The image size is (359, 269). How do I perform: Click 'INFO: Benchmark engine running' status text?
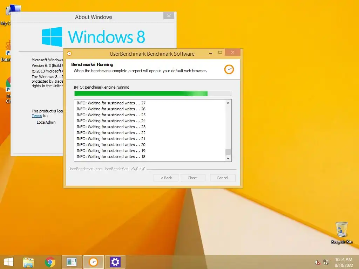point(101,87)
